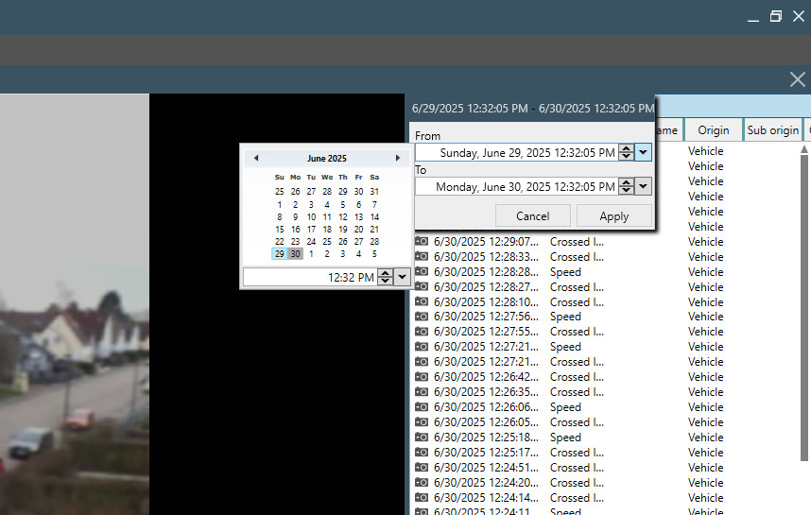Click the From date stepper arrows
The height and width of the screenshot is (515, 811).
626,153
